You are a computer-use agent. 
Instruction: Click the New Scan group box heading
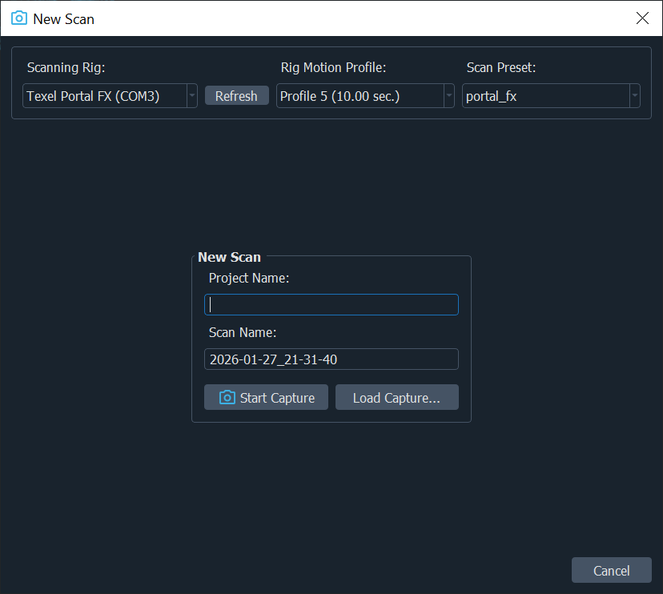coord(229,257)
